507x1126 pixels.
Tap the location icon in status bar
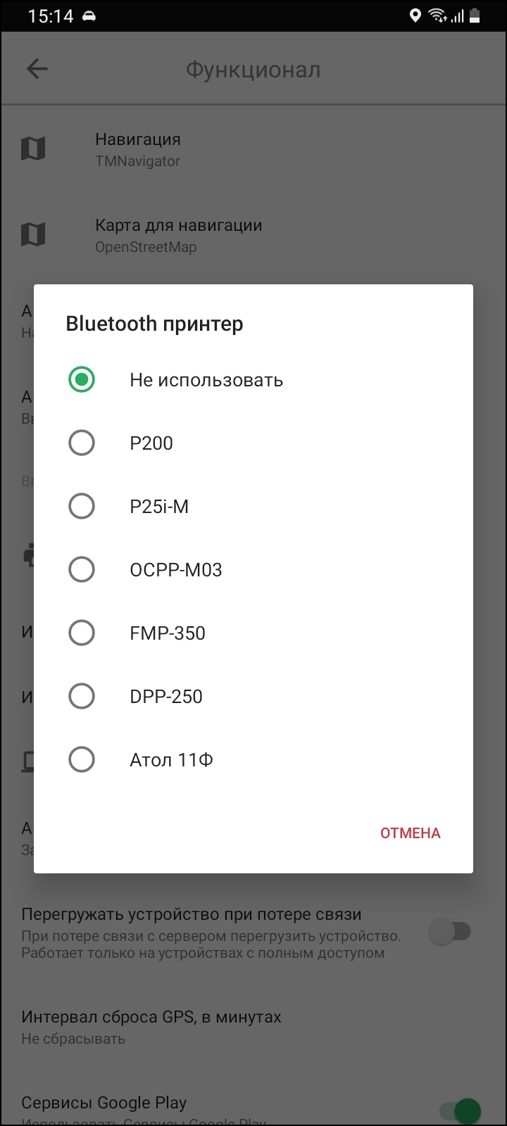point(415,15)
